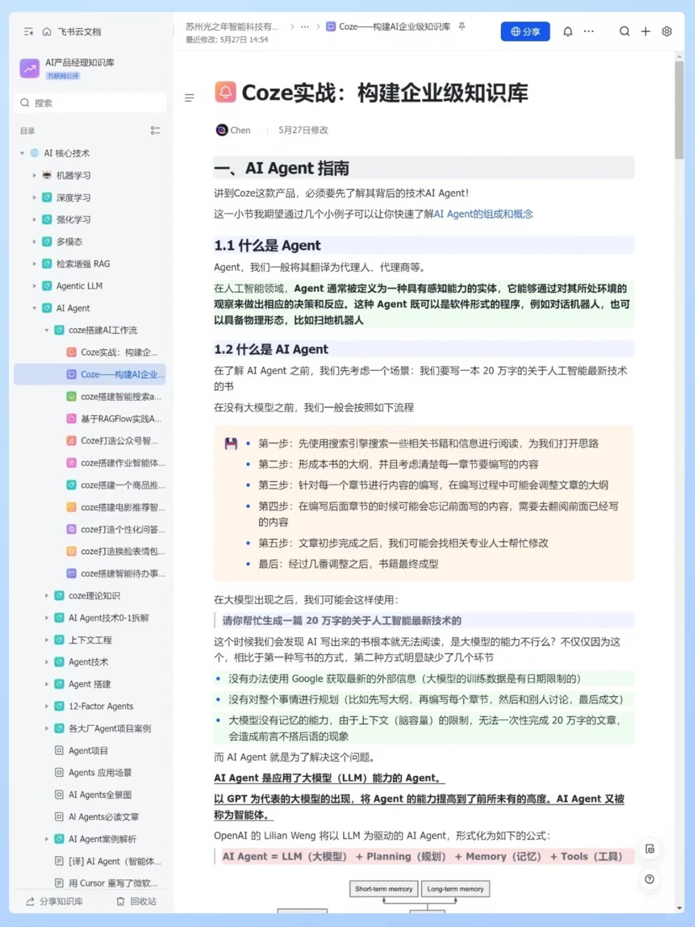The height and width of the screenshot is (927, 695).
Task: Open the more options ellipsis beside the bell
Action: point(589,32)
